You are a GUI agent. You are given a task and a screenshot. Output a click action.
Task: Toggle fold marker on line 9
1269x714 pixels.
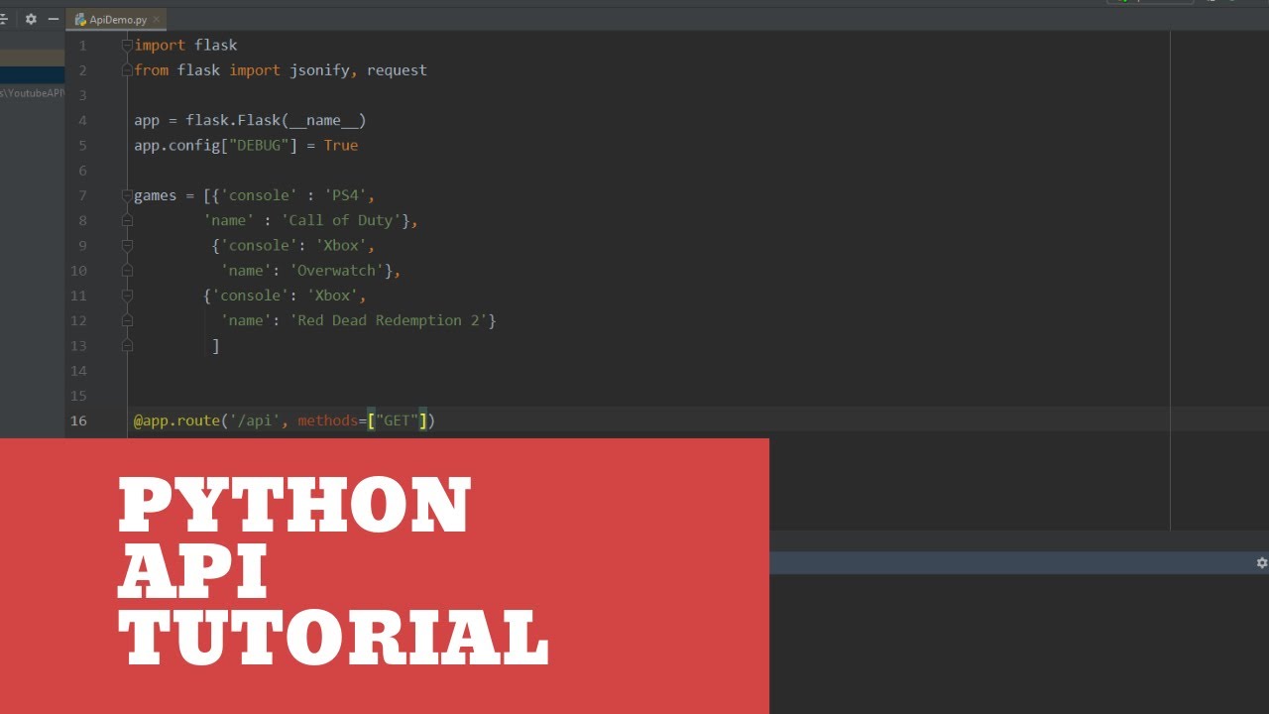pyautogui.click(x=127, y=245)
